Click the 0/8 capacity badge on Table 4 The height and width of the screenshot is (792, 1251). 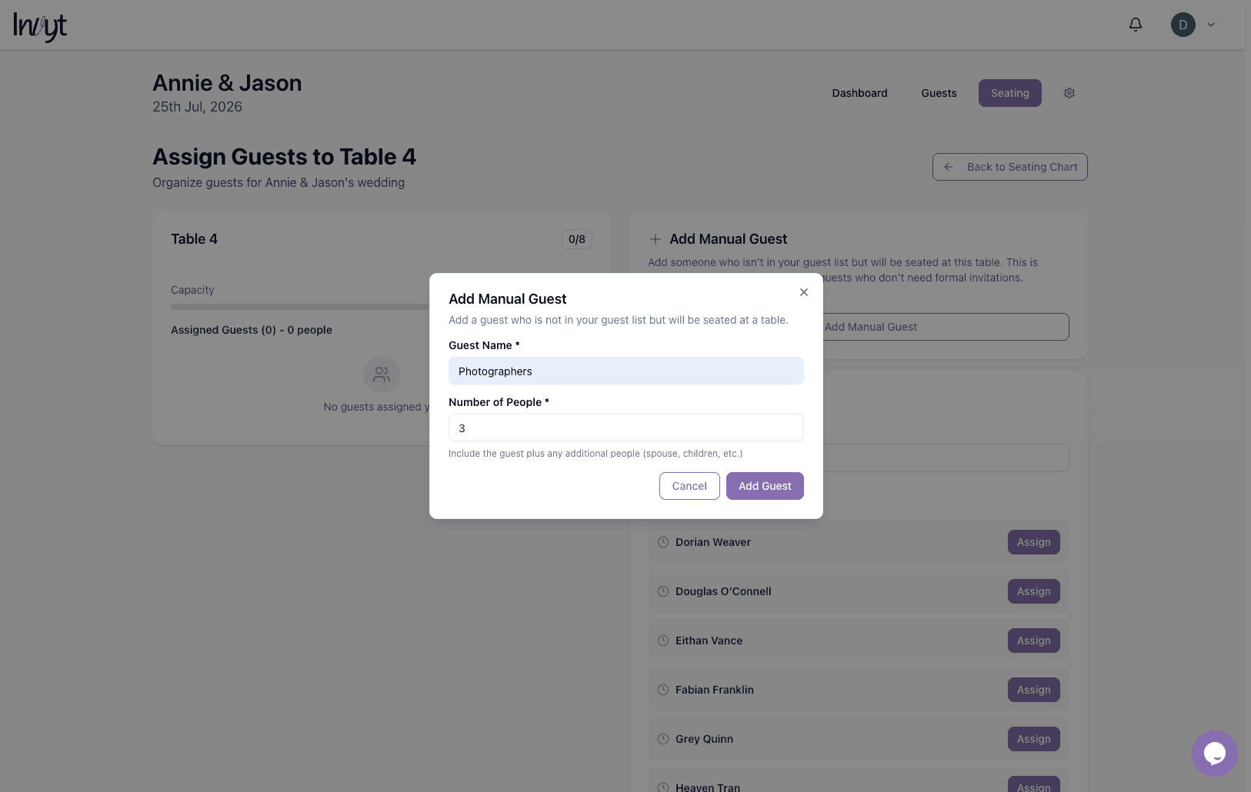point(577,239)
